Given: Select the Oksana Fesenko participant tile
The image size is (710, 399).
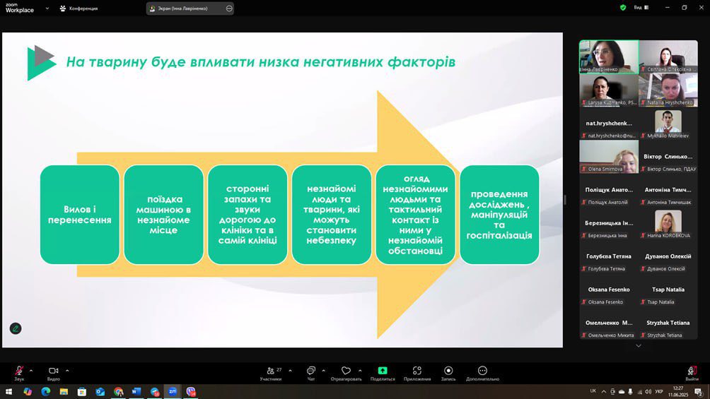Looking at the screenshot, I should tap(609, 290).
